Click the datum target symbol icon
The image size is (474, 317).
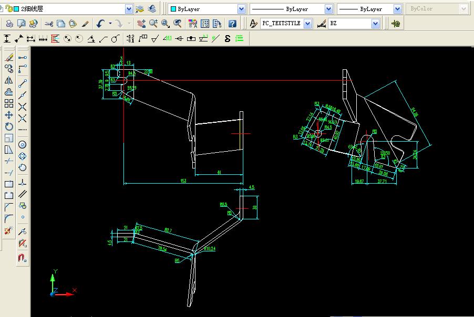[191, 39]
